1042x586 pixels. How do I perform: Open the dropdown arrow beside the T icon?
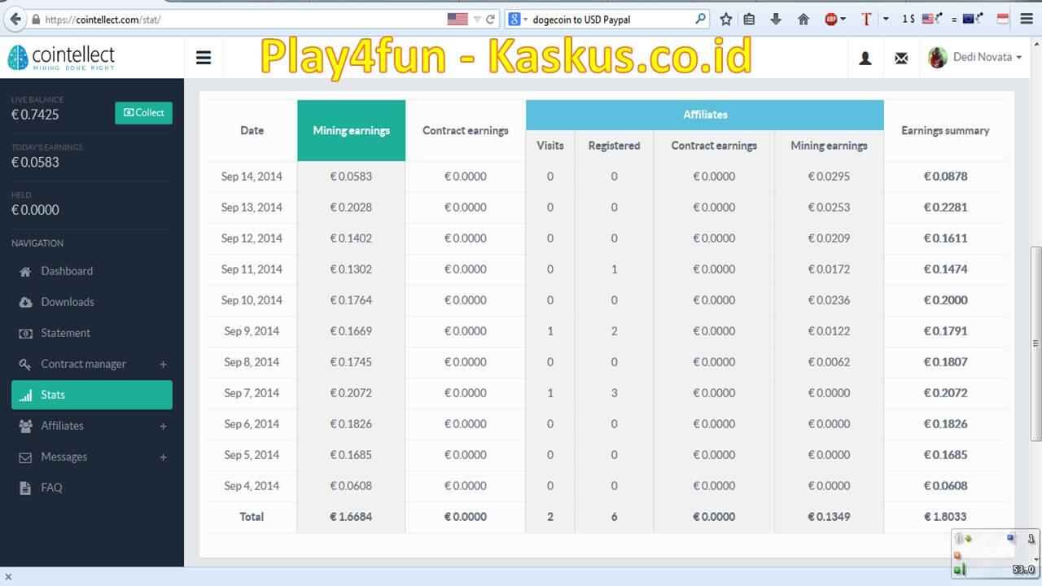(x=886, y=19)
